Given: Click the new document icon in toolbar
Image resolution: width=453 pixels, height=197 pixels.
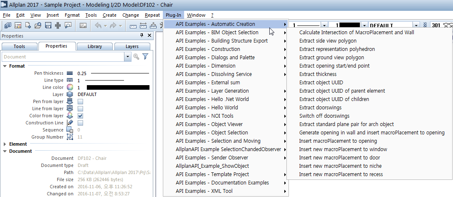Looking at the screenshot, I should [x=28, y=25].
